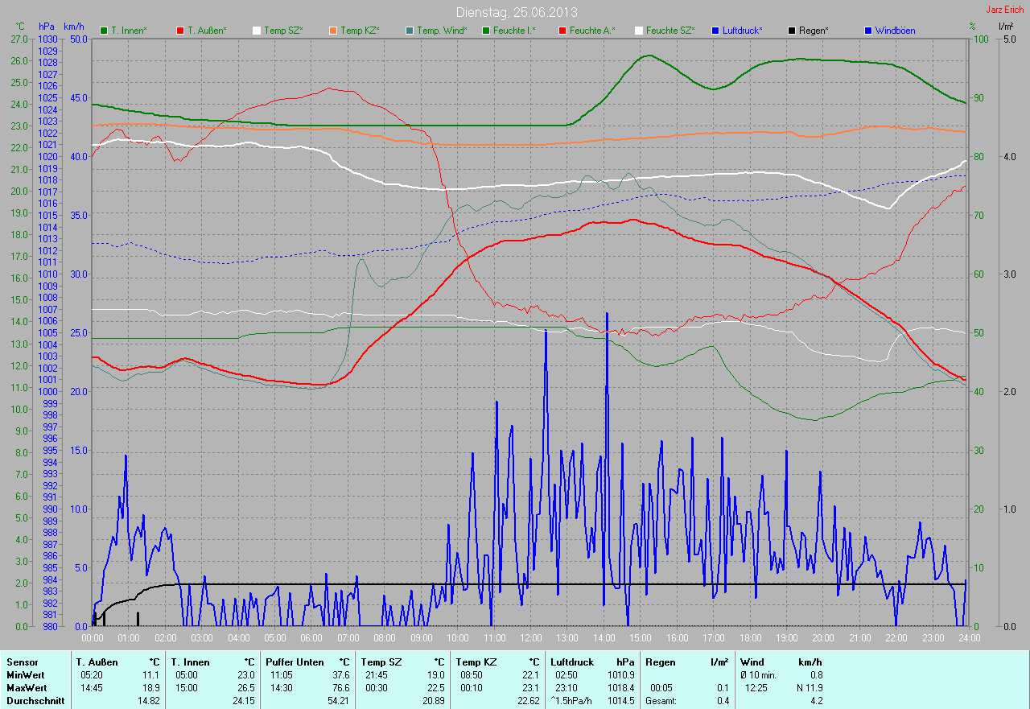Click the 'Durchschnitt' row label

point(35,700)
